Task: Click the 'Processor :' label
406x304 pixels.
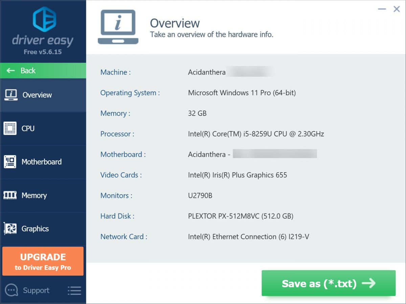Action: click(117, 134)
